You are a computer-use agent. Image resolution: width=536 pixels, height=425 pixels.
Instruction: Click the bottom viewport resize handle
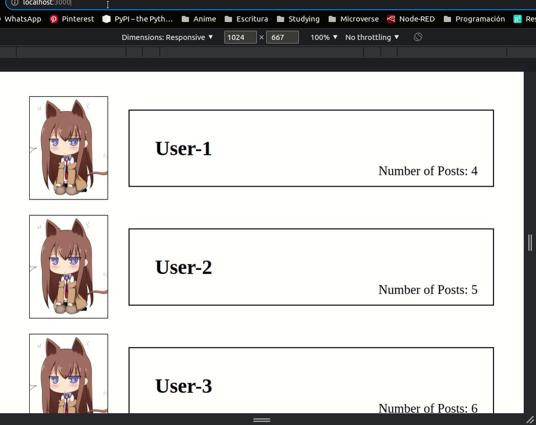262,419
